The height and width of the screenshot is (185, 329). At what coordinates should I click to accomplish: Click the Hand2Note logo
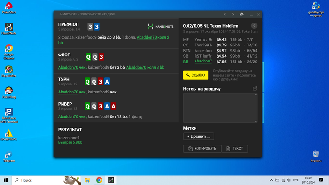pyautogui.click(x=161, y=27)
